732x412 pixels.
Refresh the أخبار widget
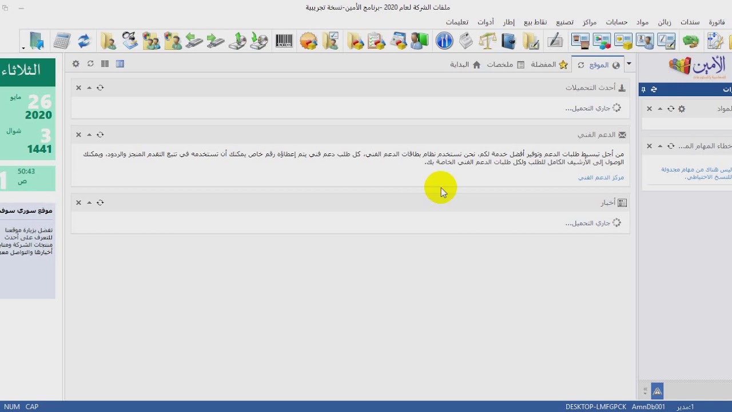tap(100, 203)
